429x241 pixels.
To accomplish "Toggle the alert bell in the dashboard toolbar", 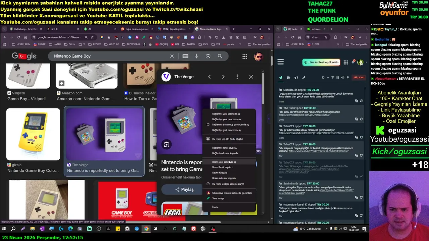I will click(x=348, y=78).
